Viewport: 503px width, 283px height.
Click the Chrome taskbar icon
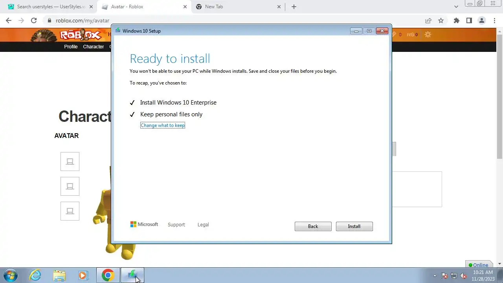pyautogui.click(x=108, y=275)
